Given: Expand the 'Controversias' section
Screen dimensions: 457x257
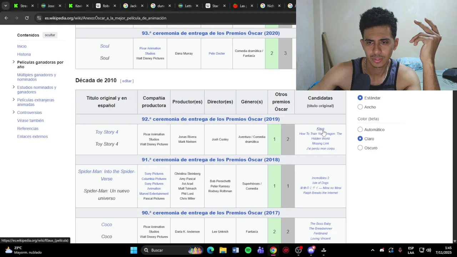Looking at the screenshot, I should coord(14,112).
